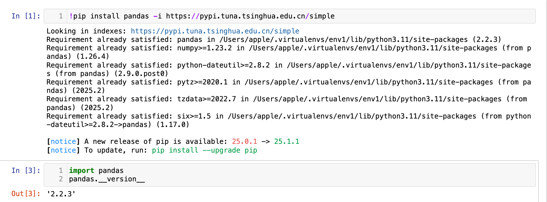This screenshot has width=547, height=202.
Task: Click the second blue 'notice' tag
Action: tap(63, 150)
